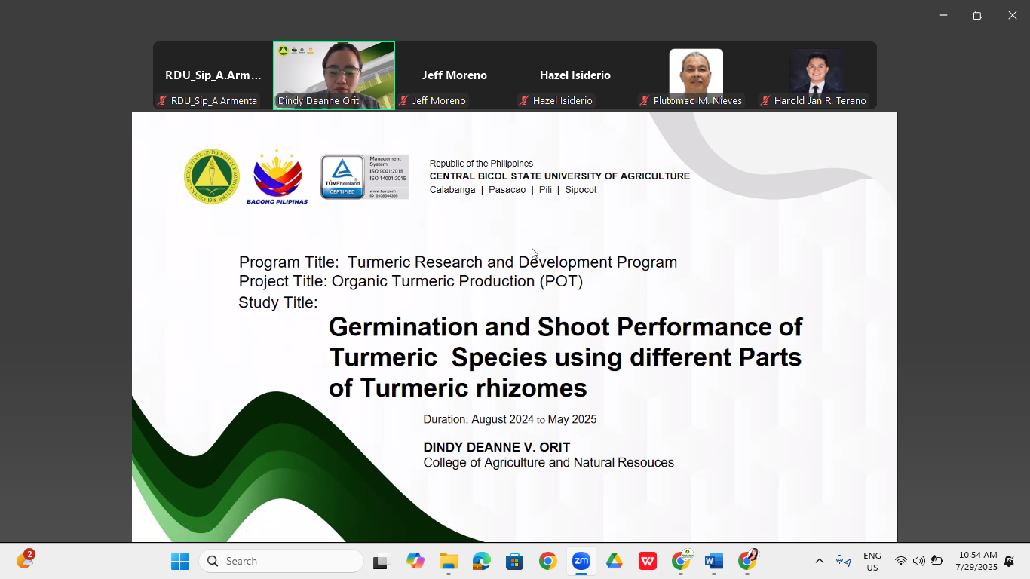1030x579 pixels.
Task: Open the Zoom app in the taskbar
Action: (x=581, y=561)
